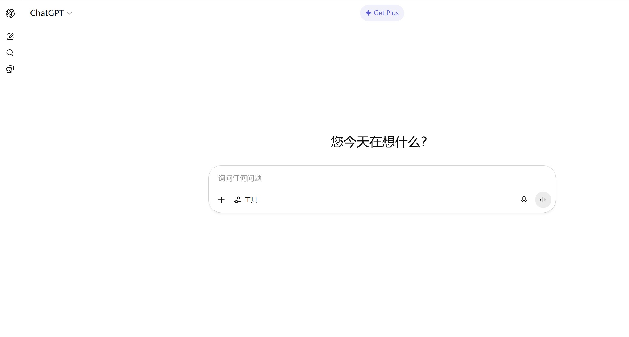Expand the ChatGPT model selector chevron
Viewport: 629px width, 337px height.
[x=69, y=13]
